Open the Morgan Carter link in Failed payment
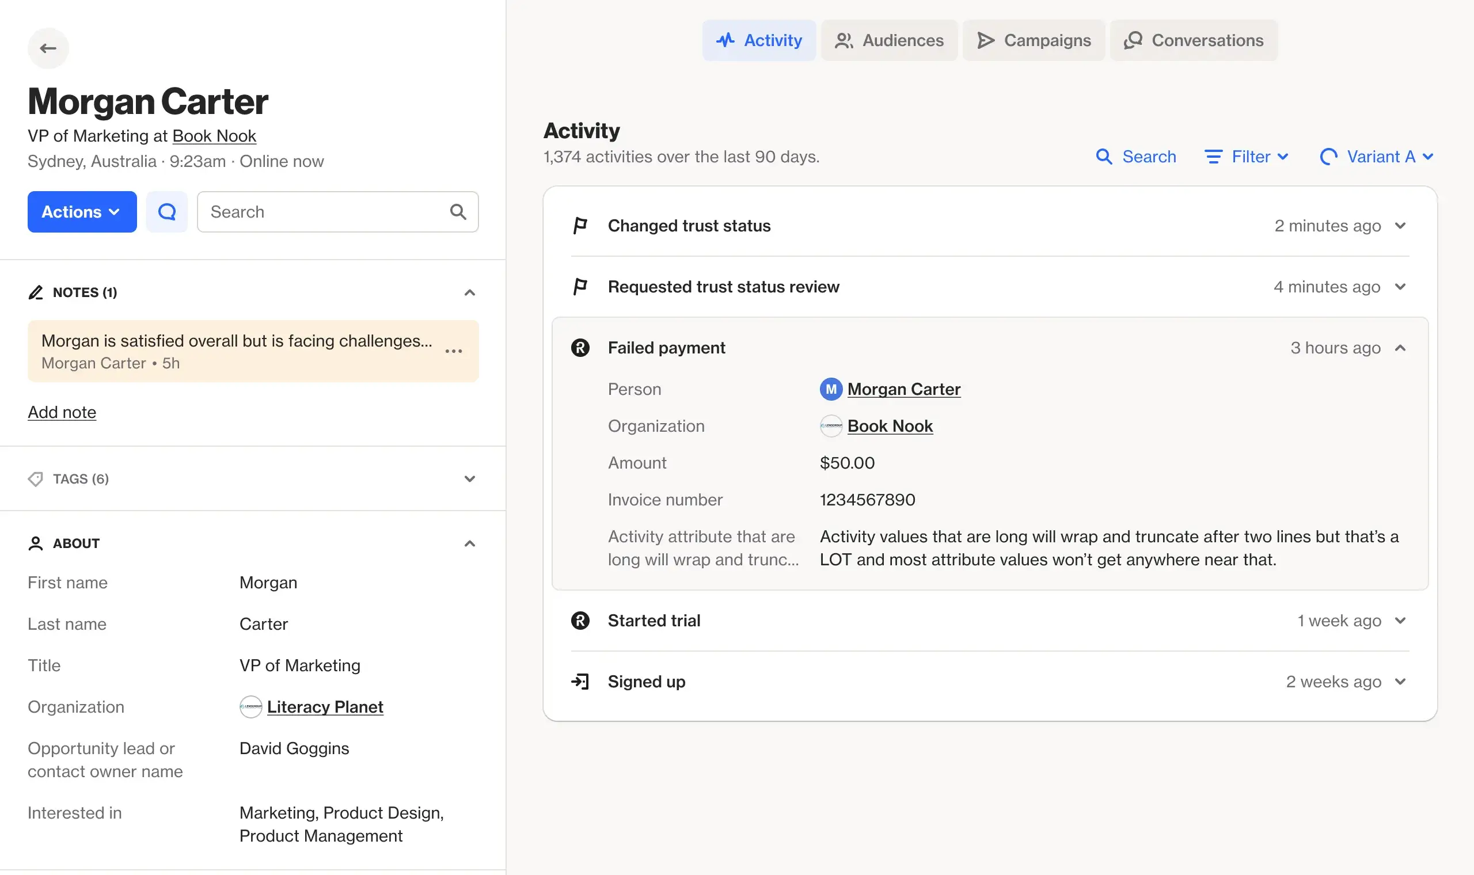Viewport: 1474px width, 875px height. click(904, 389)
